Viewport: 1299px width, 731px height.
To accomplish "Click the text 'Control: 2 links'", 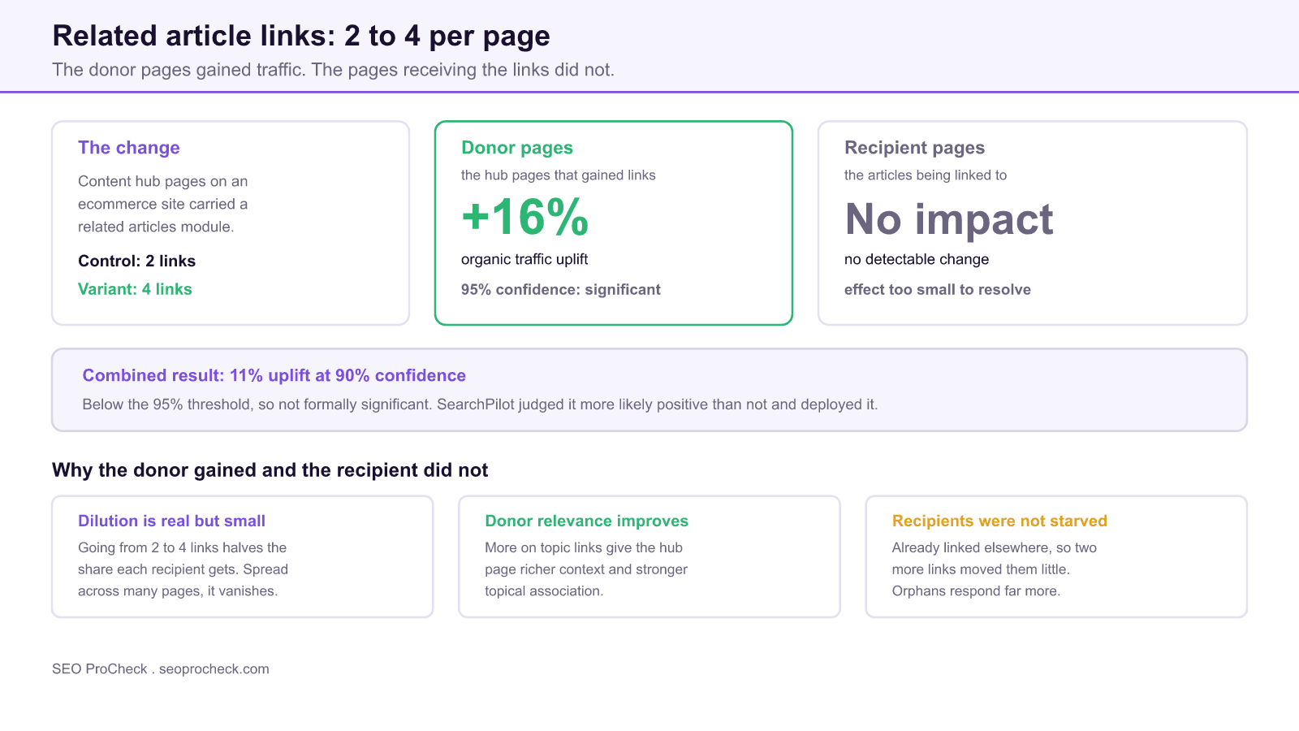I will point(136,261).
